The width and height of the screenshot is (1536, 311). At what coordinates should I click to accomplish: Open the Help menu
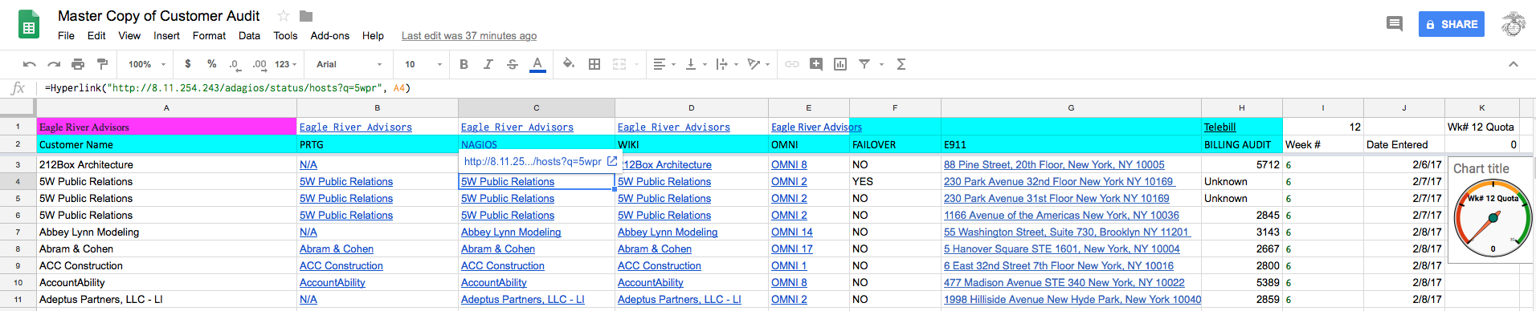373,35
